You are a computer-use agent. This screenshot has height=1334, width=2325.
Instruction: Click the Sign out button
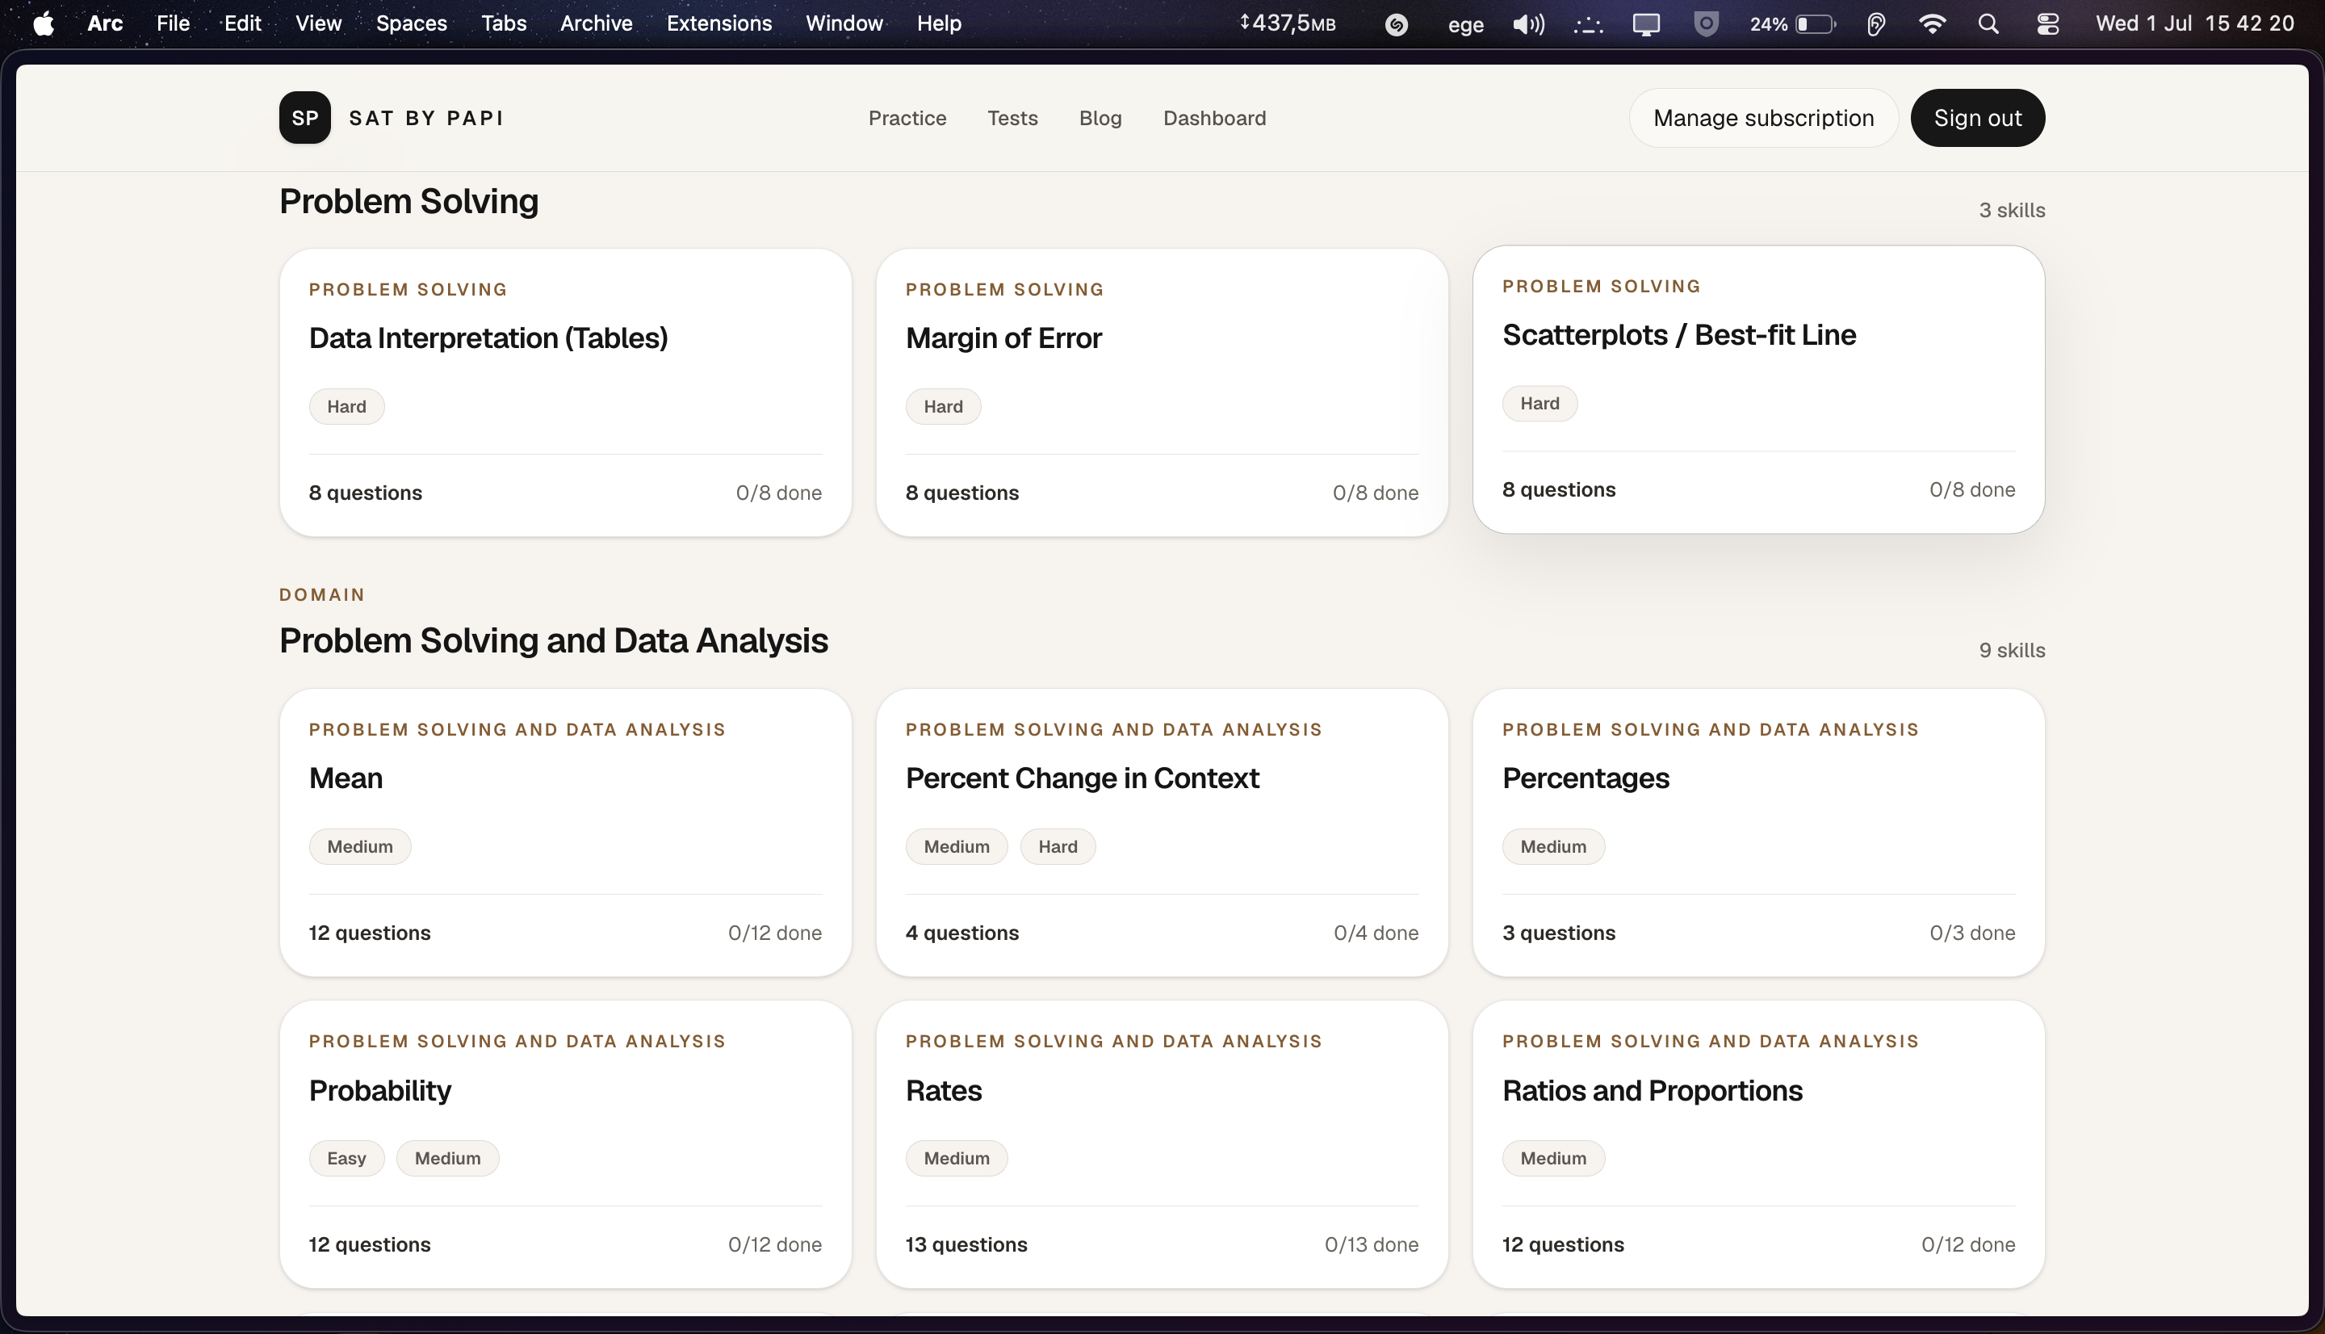click(x=1977, y=118)
